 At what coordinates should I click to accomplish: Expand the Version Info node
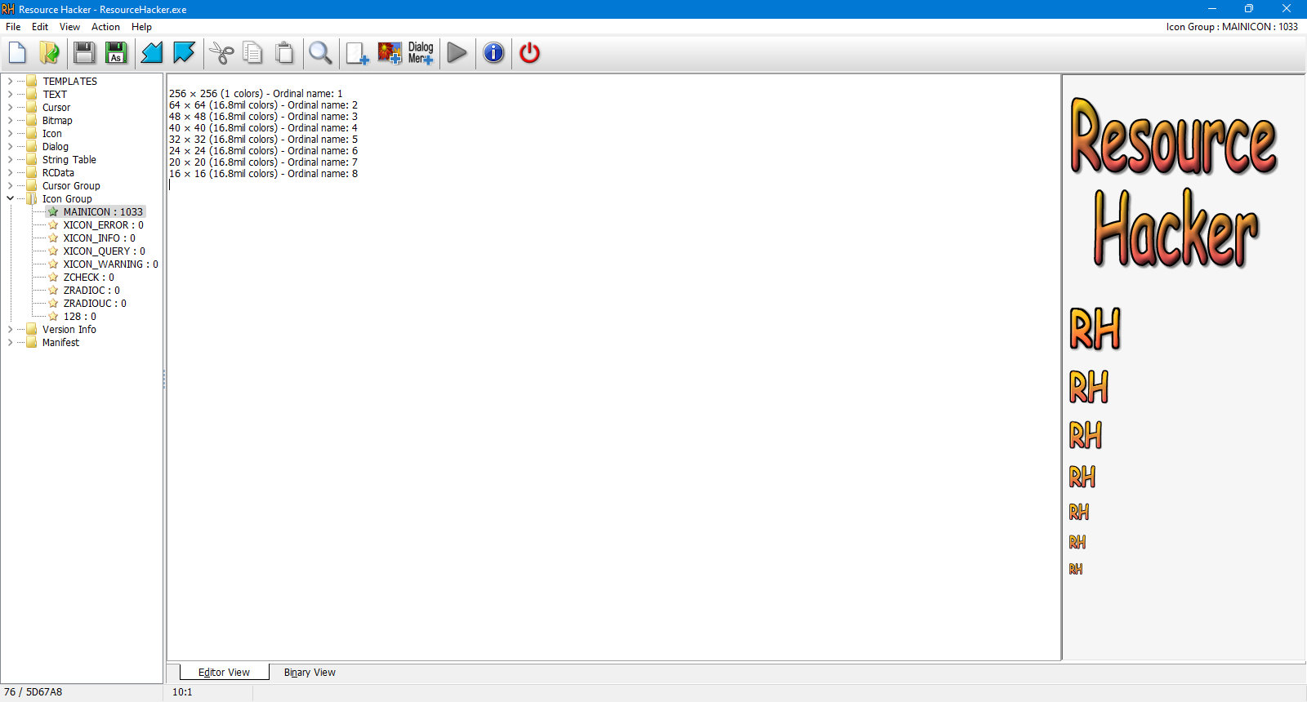(10, 330)
